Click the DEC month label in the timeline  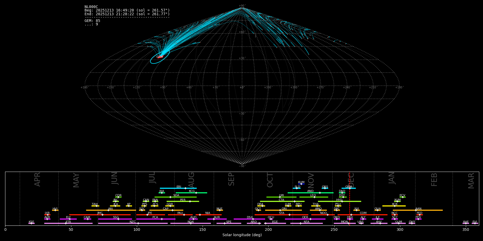pos(351,180)
